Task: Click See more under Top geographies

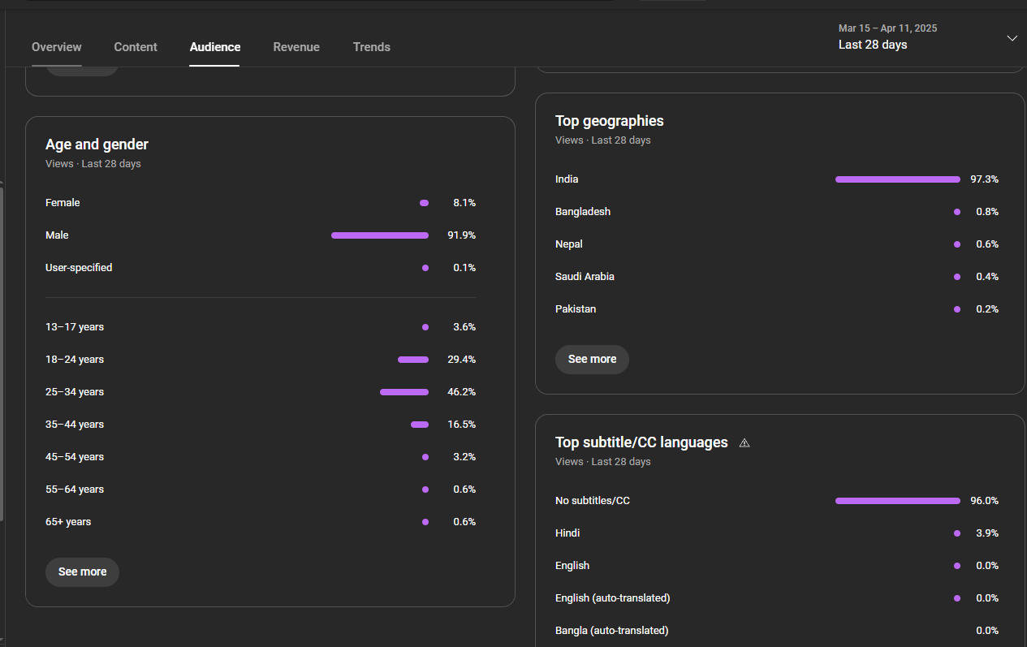Action: (x=592, y=359)
